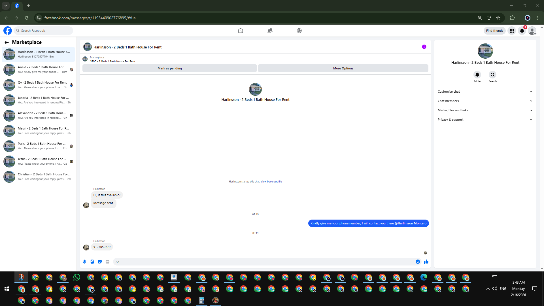This screenshot has width=544, height=306.
Task: Mute this conversation
Action: pyautogui.click(x=477, y=75)
